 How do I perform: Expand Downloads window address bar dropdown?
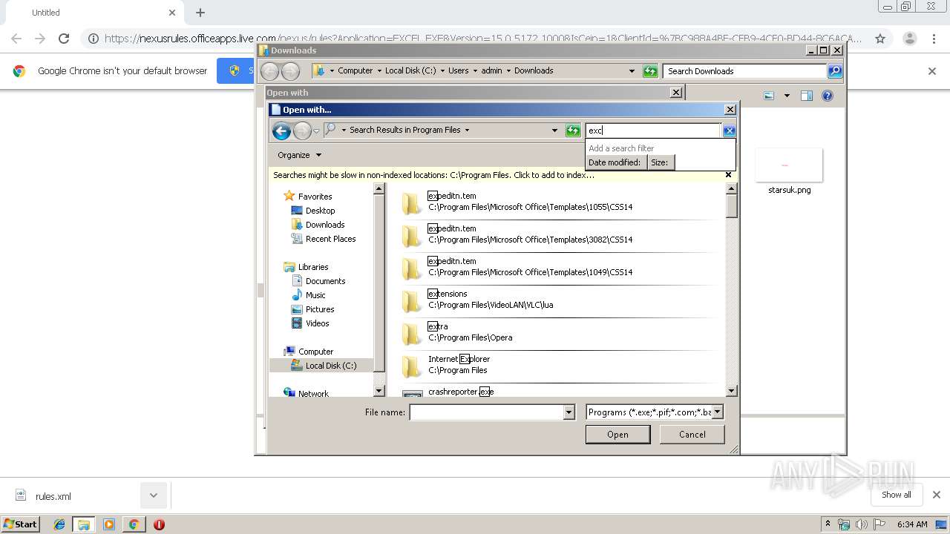(x=632, y=71)
